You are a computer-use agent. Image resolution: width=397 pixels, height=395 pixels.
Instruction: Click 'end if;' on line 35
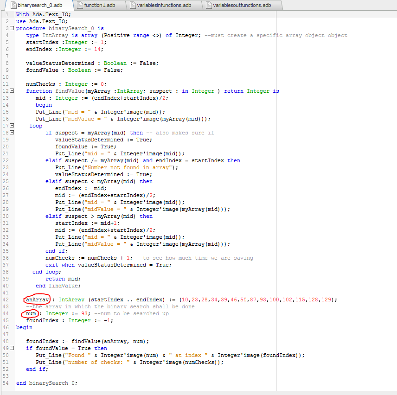pos(57,251)
